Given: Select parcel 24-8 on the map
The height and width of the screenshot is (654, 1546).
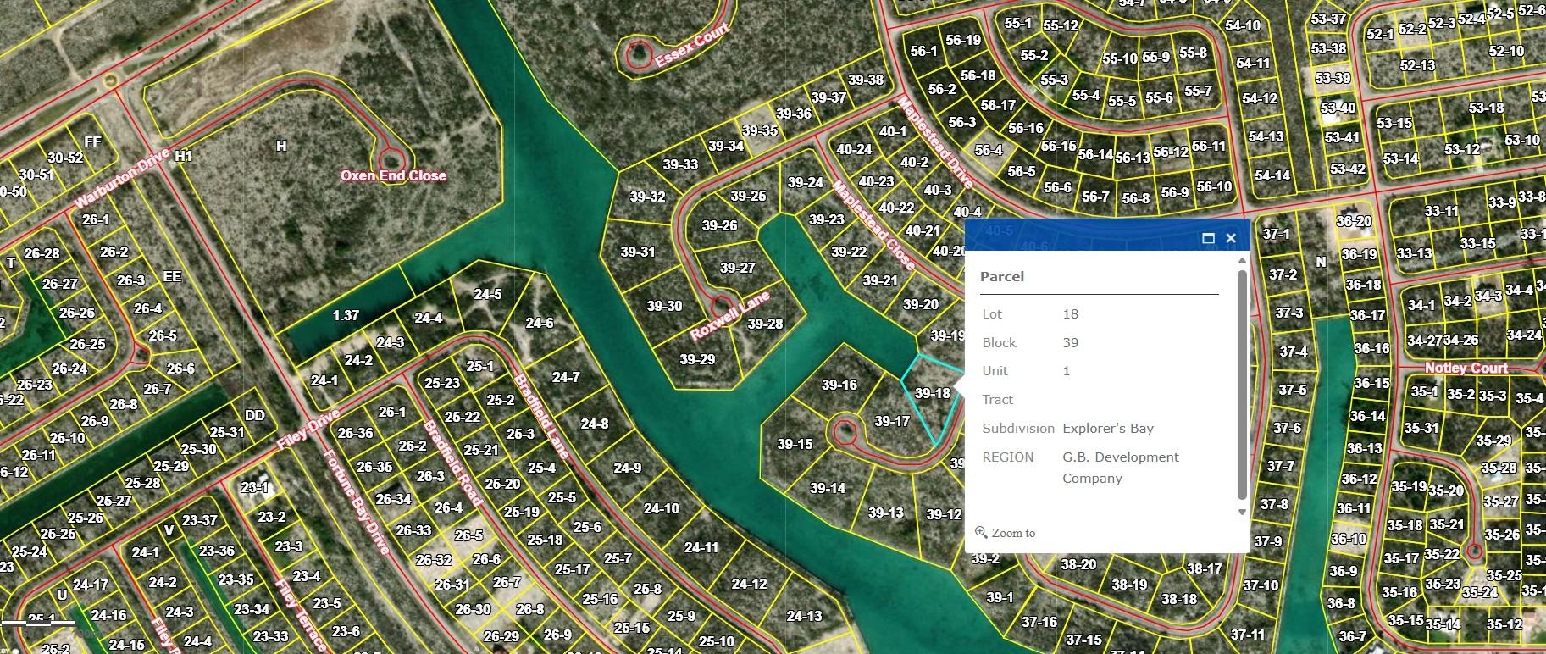Looking at the screenshot, I should (x=594, y=424).
